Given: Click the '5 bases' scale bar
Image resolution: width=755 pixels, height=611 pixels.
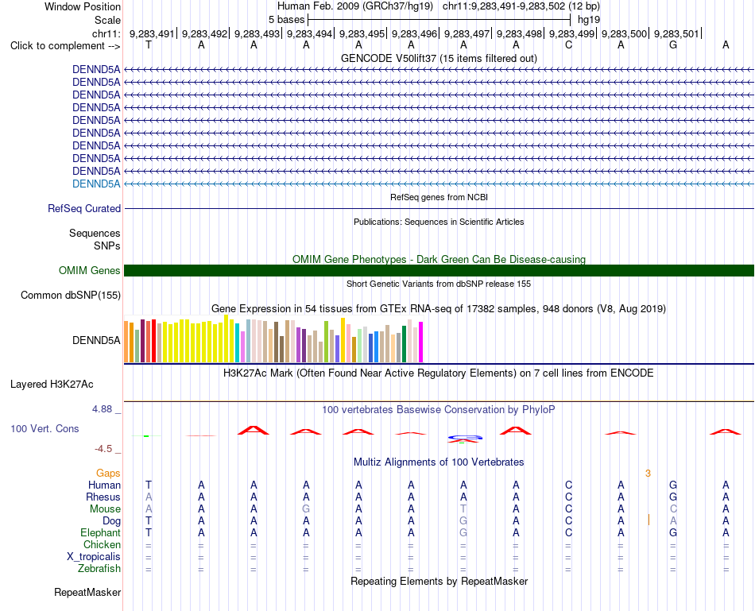Looking at the screenshot, I should pos(439,20).
